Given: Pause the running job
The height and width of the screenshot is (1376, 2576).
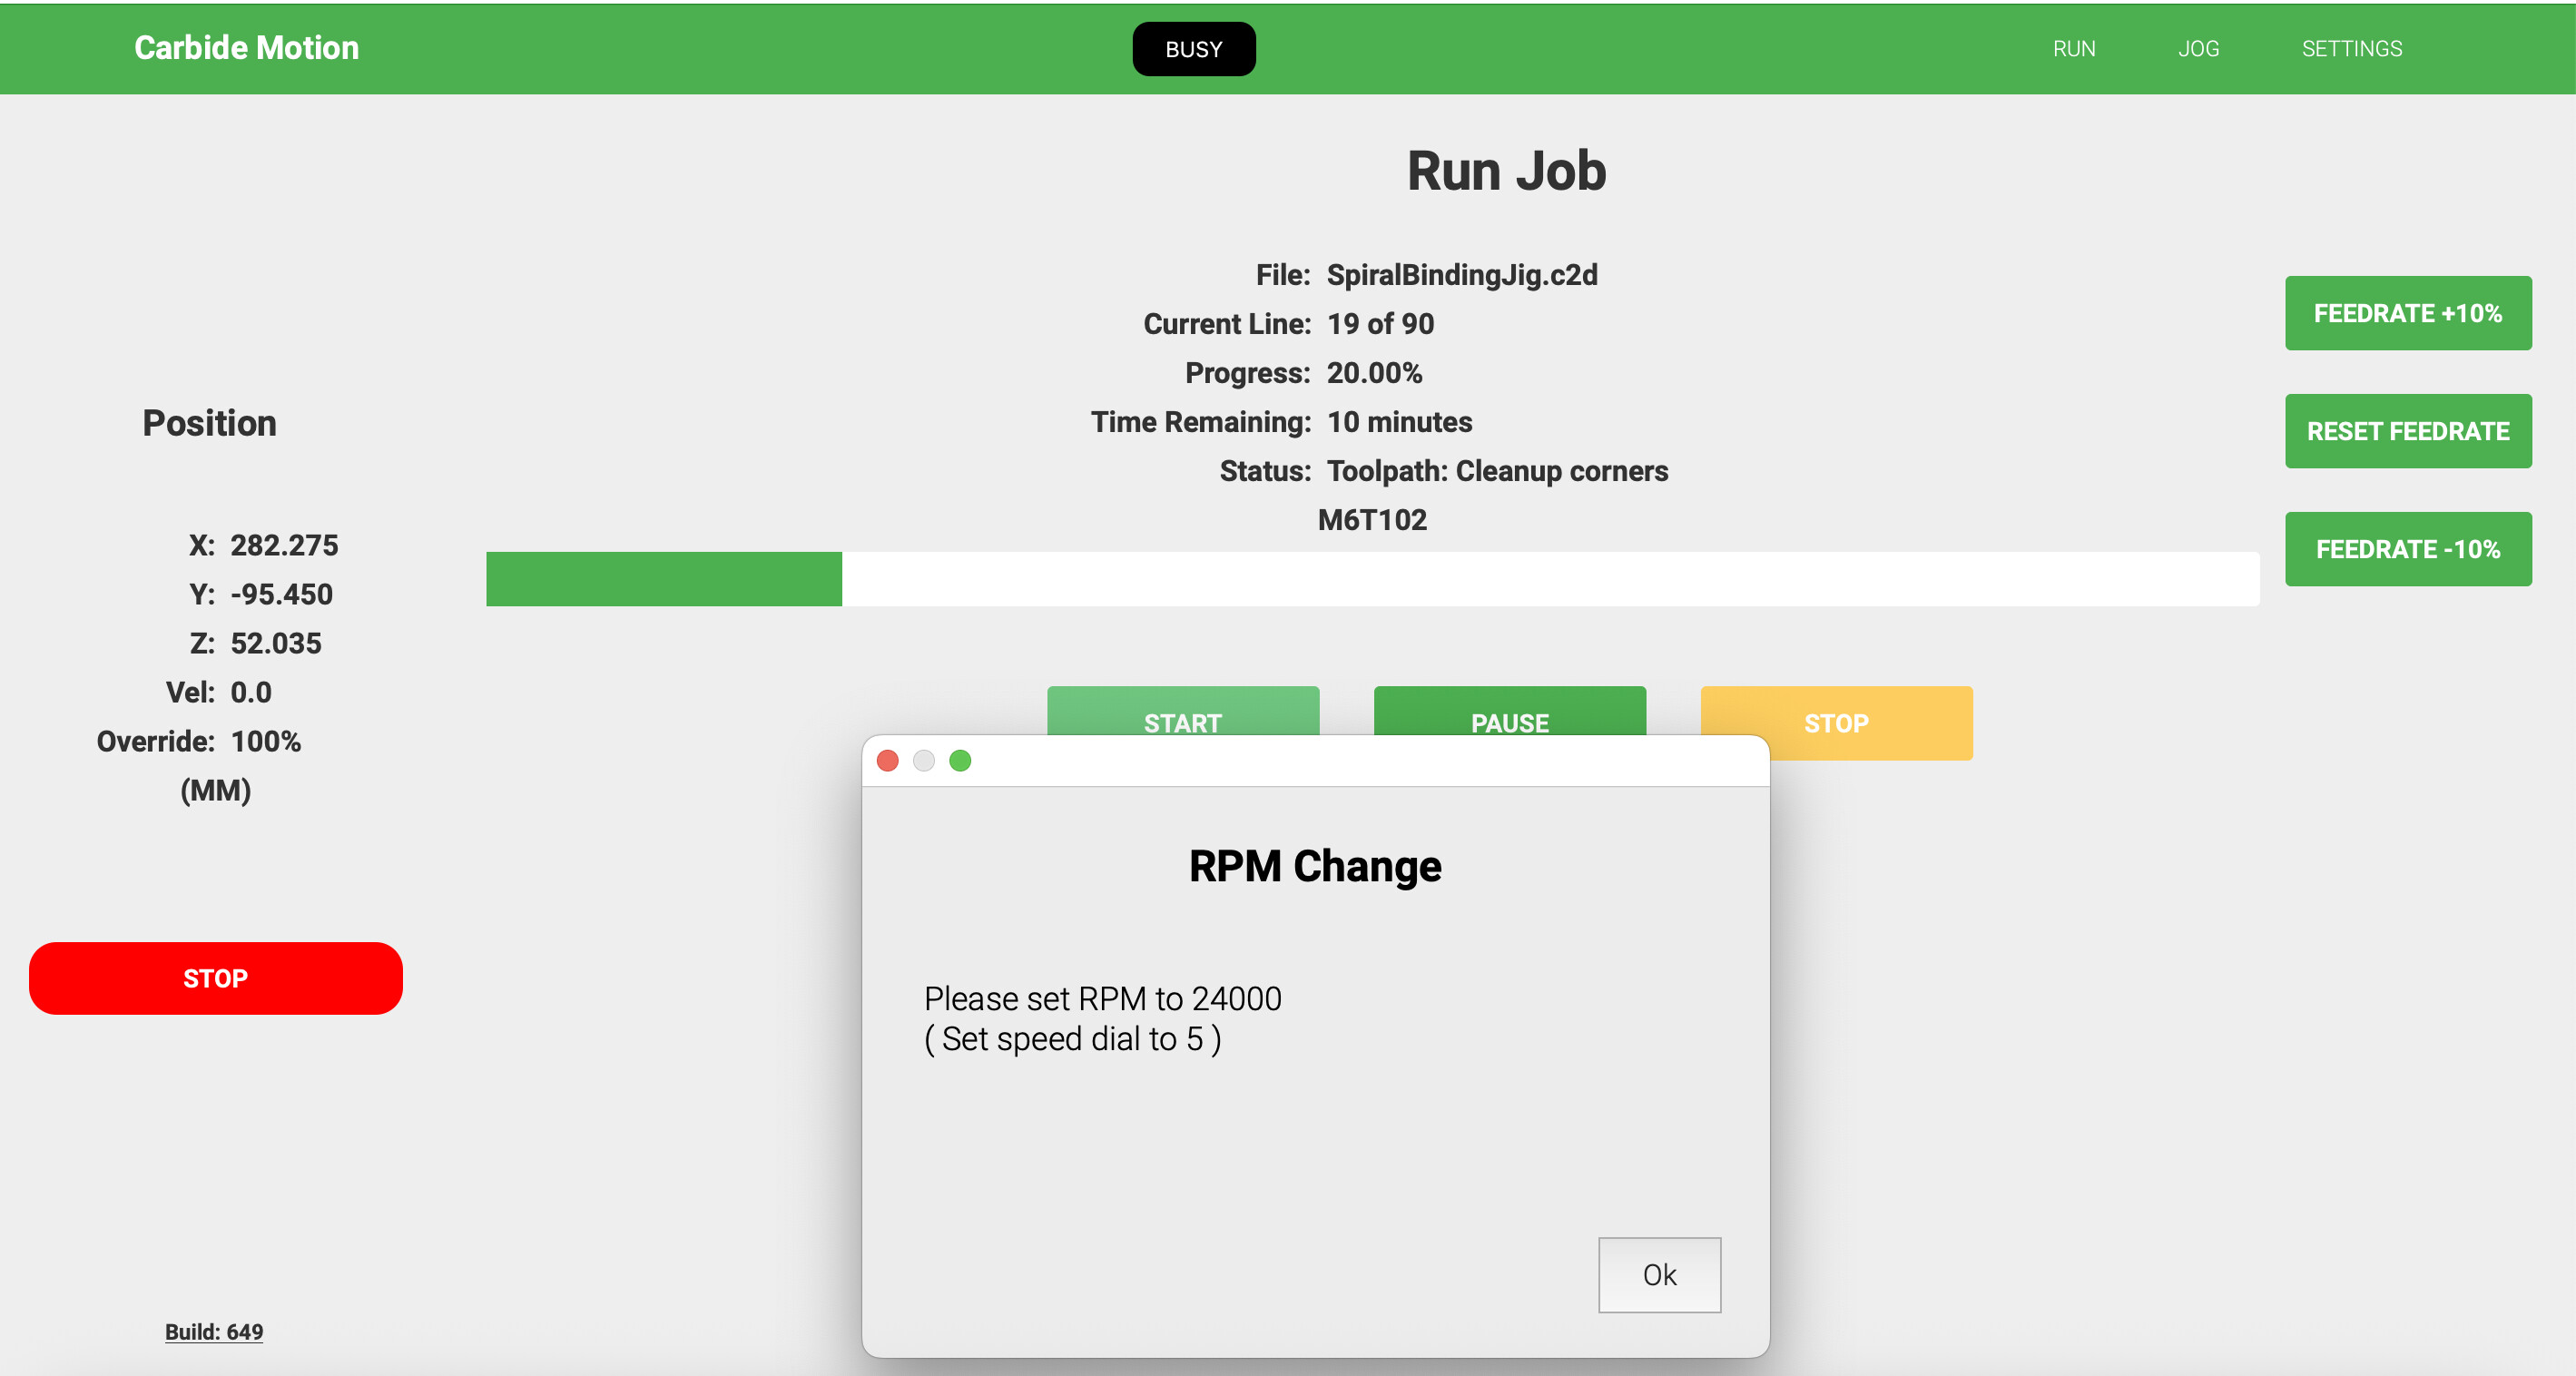Looking at the screenshot, I should (x=1510, y=711).
